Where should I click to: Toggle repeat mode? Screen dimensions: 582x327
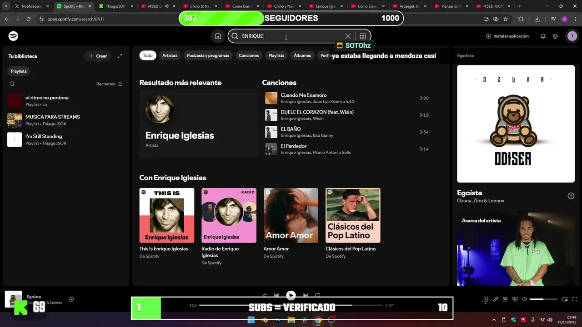coord(318,295)
